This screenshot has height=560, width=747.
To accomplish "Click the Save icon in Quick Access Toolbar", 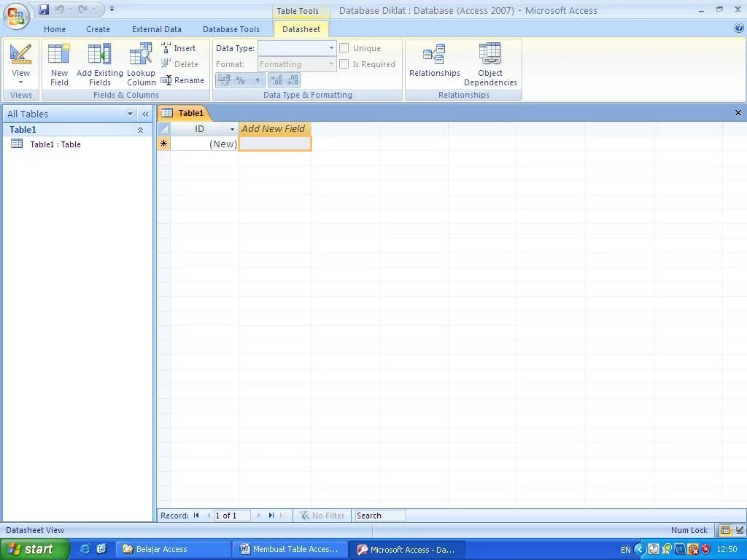I will point(44,9).
